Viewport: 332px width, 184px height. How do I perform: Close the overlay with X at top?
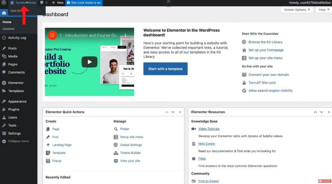[x=169, y=2]
